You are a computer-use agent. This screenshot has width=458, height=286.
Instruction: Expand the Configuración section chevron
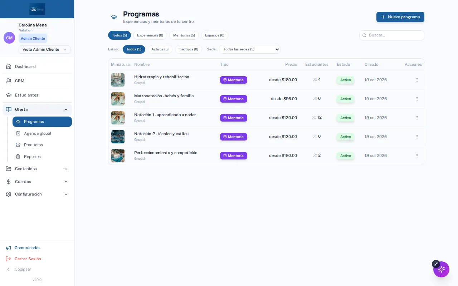click(66, 194)
